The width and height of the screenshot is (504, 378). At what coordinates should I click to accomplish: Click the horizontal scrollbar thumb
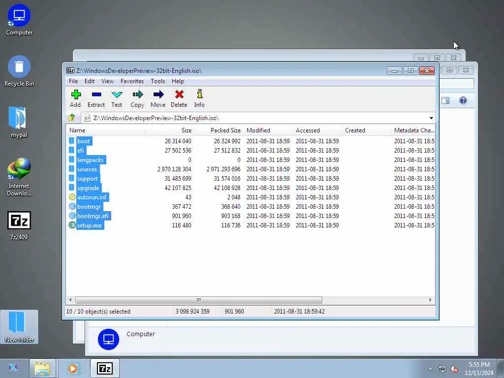coord(199,300)
